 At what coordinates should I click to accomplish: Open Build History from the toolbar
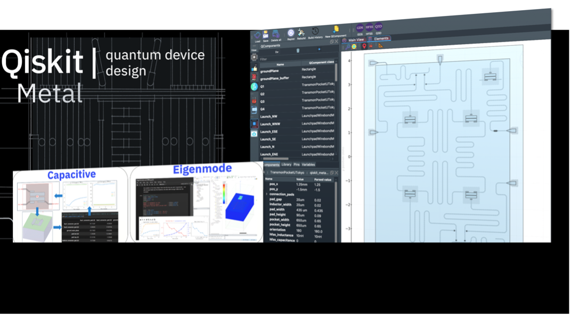coord(315,31)
